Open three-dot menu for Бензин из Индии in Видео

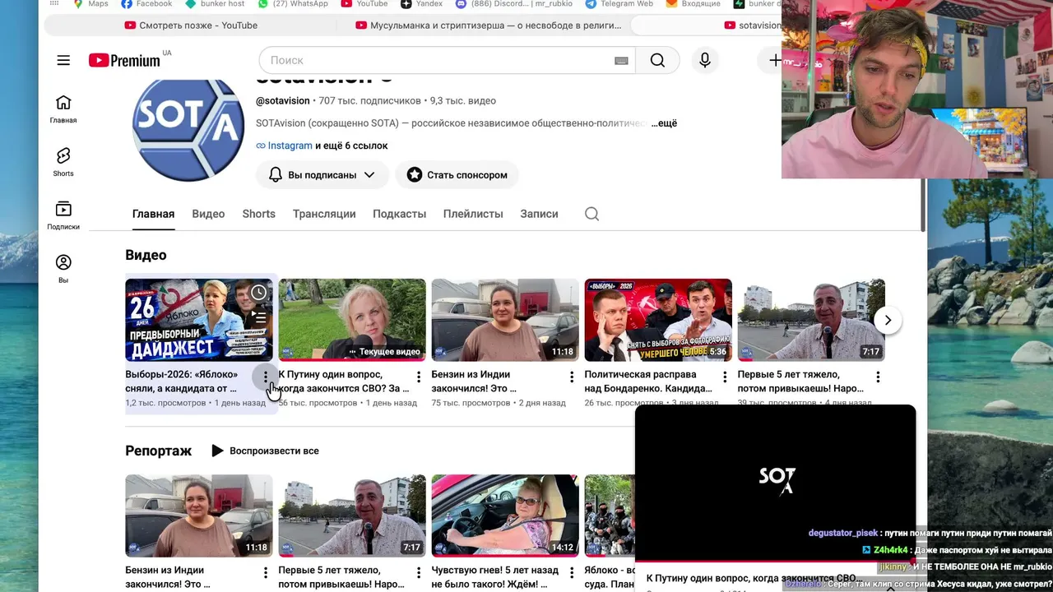pyautogui.click(x=571, y=377)
